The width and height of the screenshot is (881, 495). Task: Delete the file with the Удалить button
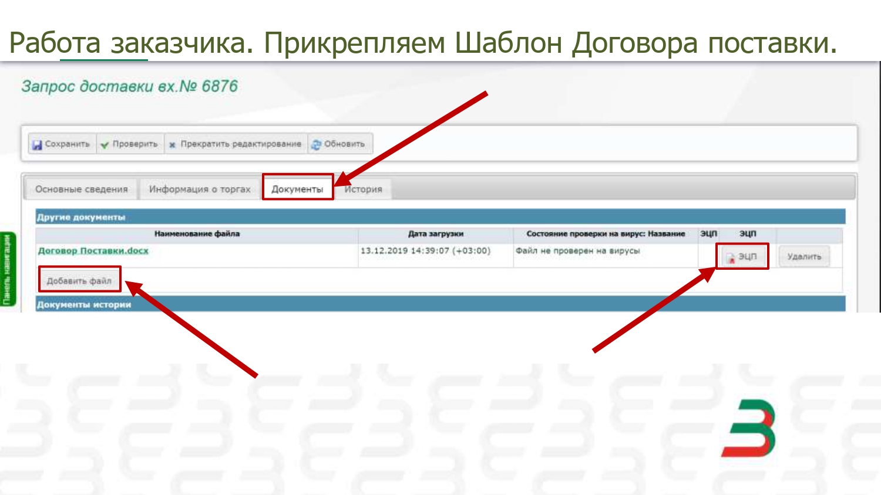click(803, 257)
